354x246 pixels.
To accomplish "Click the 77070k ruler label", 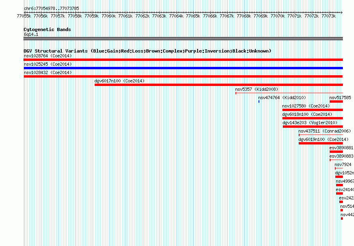I will point(278,16).
